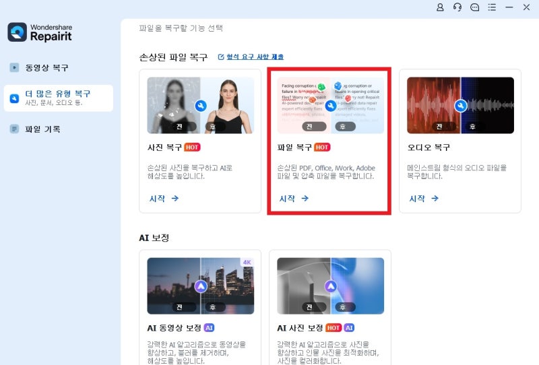The height and width of the screenshot is (365, 539).
Task: Click the 4K label on the city thumbnail
Action: [247, 262]
